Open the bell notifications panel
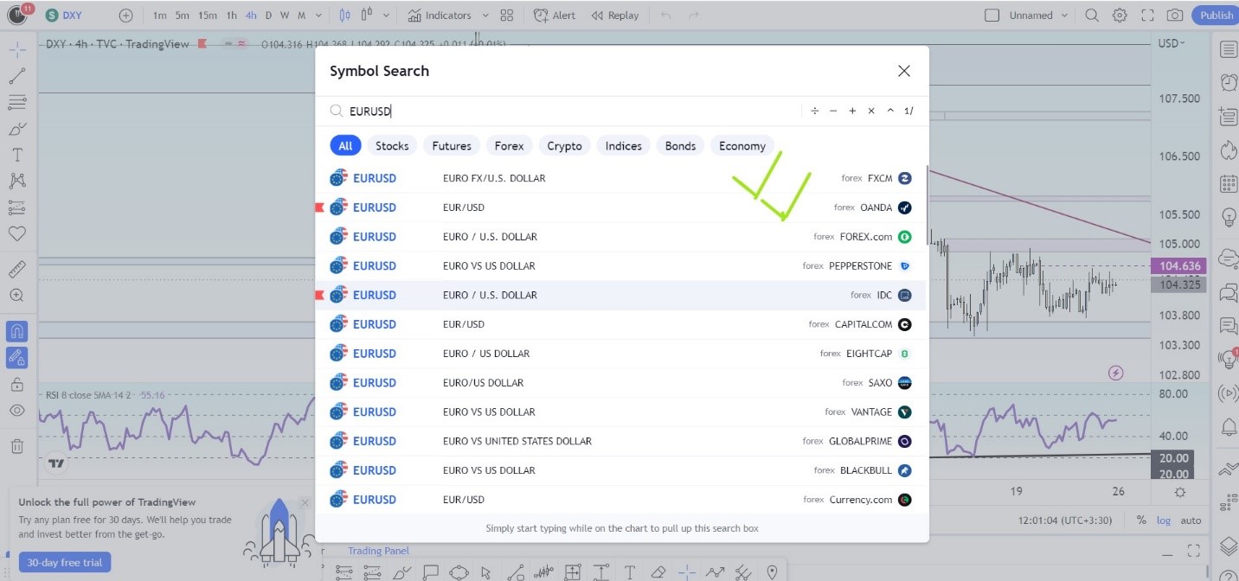Image resolution: width=1239 pixels, height=581 pixels. [1228, 427]
